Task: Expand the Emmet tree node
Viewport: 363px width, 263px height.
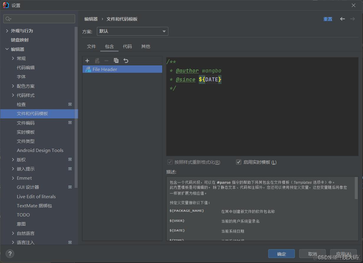Action: 13,178
